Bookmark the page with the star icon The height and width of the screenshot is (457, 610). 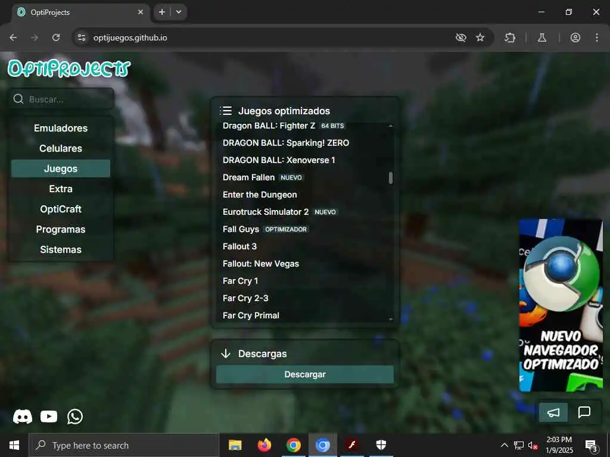tap(480, 37)
